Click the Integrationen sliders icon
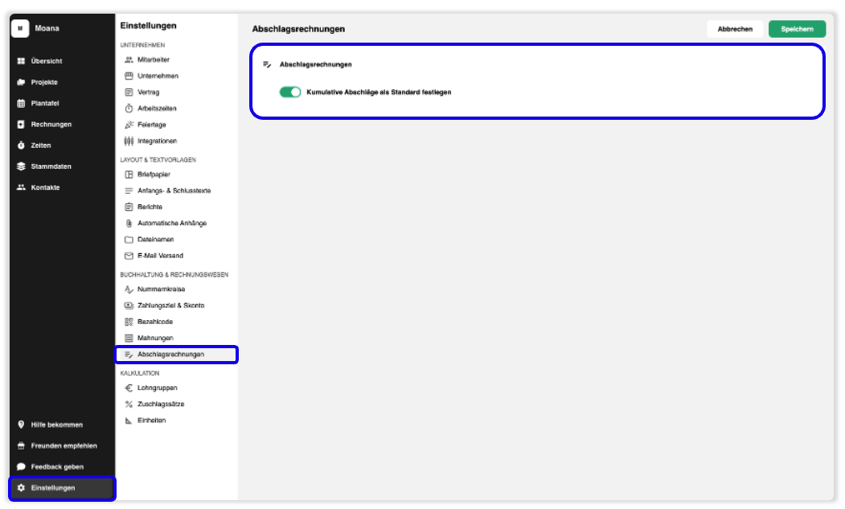 tap(129, 141)
